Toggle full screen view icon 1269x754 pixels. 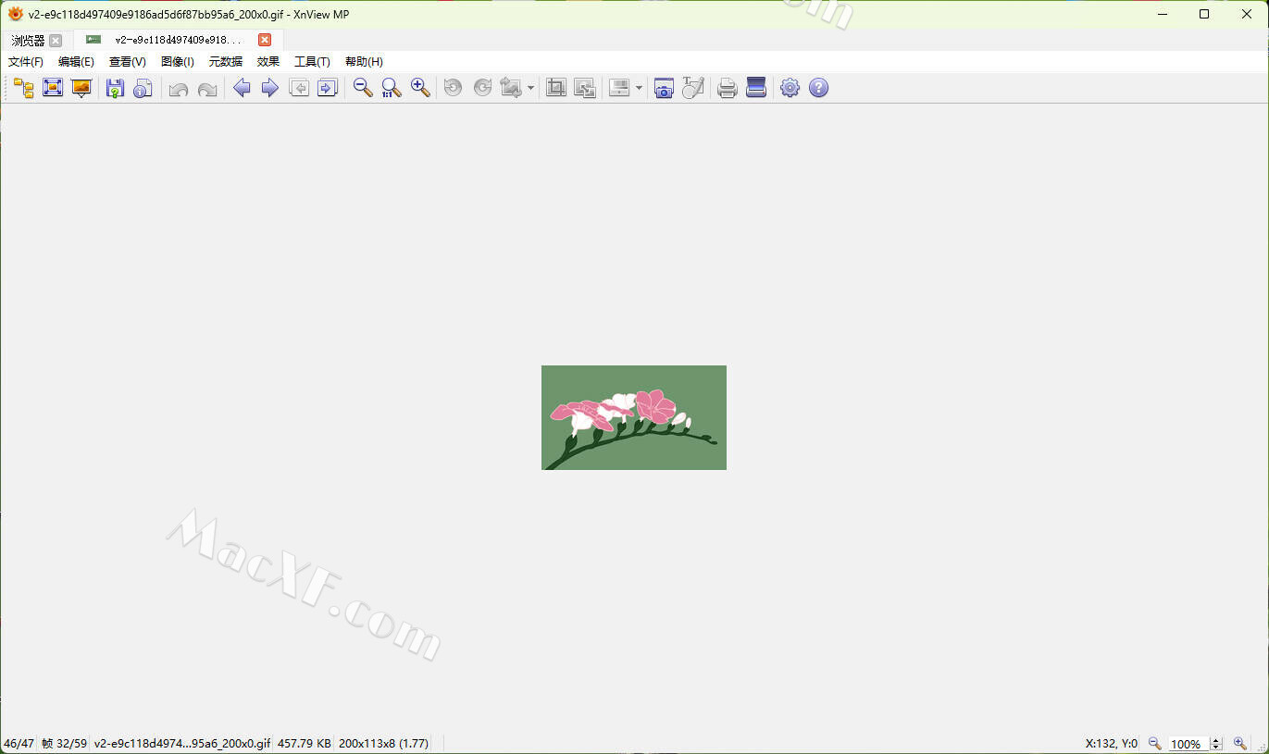53,88
